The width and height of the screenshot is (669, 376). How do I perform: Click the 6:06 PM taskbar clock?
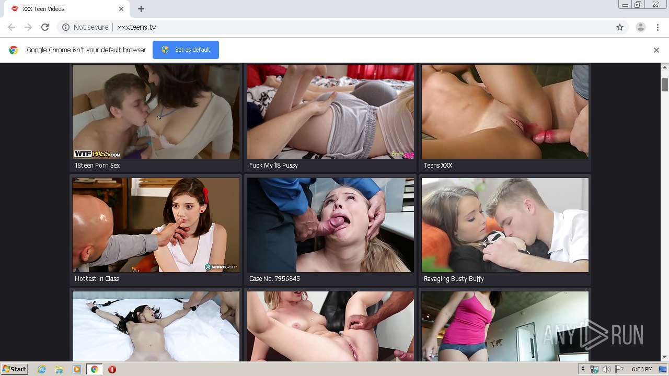pos(642,369)
